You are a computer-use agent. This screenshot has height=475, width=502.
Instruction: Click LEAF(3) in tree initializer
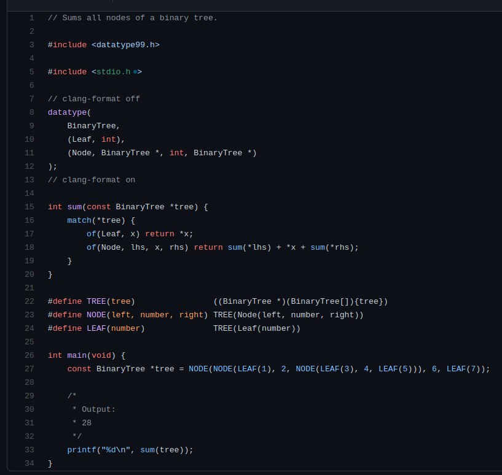337,369
